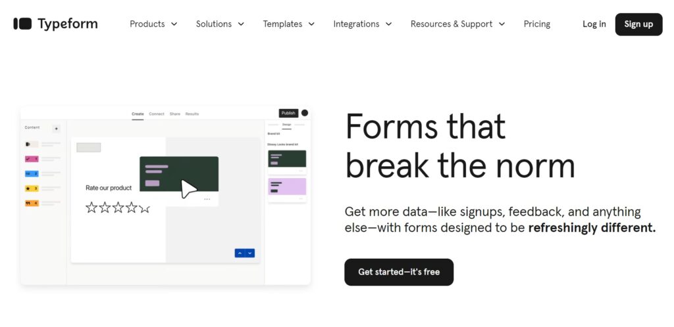Screen dimensions: 674x327
Task: Click the blue up arrow navigation button
Action: point(240,253)
